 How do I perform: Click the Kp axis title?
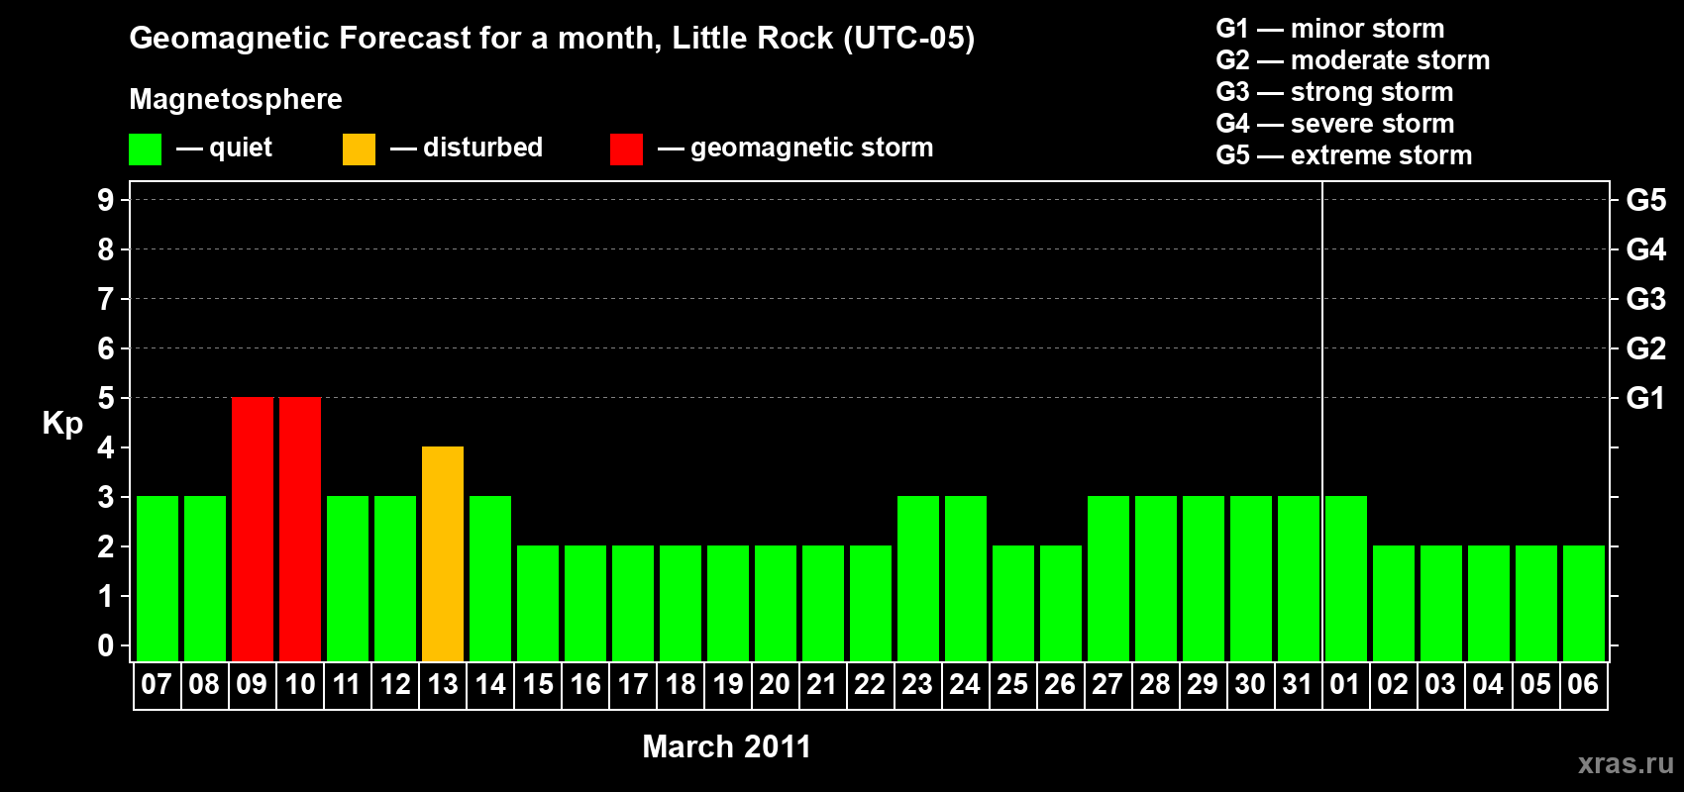tap(62, 424)
